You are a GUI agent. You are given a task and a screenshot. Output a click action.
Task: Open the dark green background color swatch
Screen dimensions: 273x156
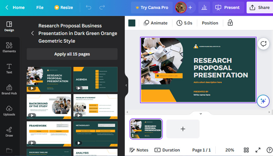(132, 23)
